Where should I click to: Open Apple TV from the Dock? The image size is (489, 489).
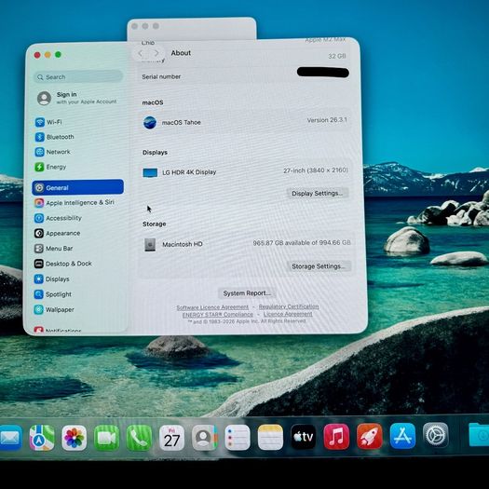303,437
